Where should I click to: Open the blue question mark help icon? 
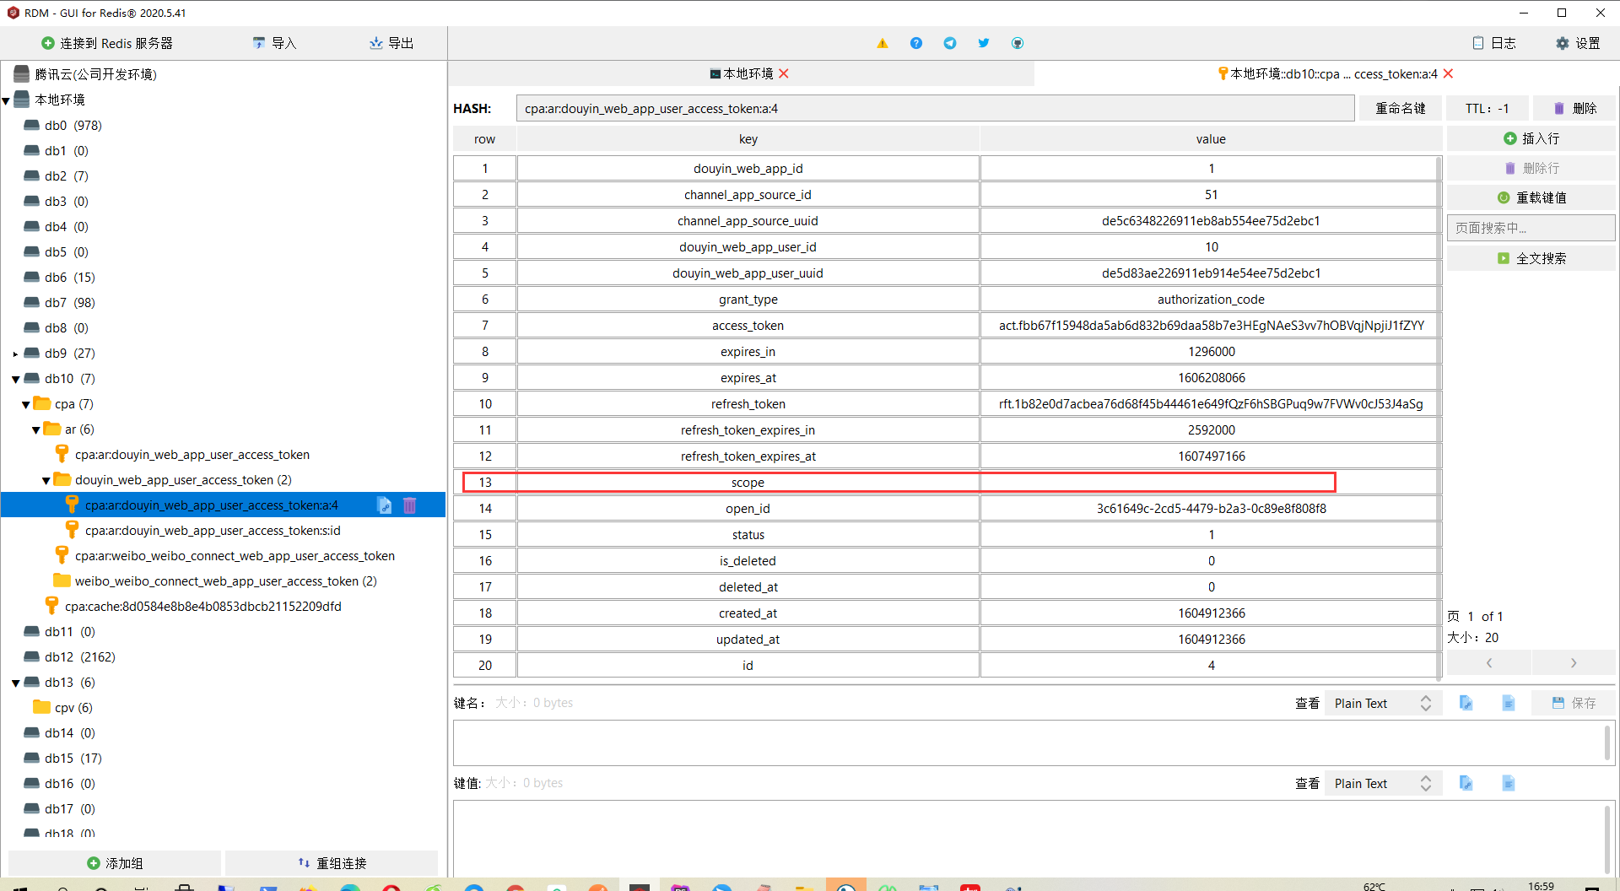(916, 43)
